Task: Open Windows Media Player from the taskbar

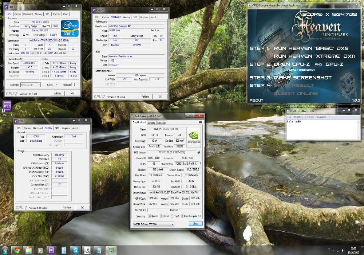Action: point(40,250)
